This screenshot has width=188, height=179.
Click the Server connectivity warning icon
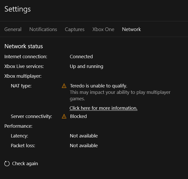64,116
